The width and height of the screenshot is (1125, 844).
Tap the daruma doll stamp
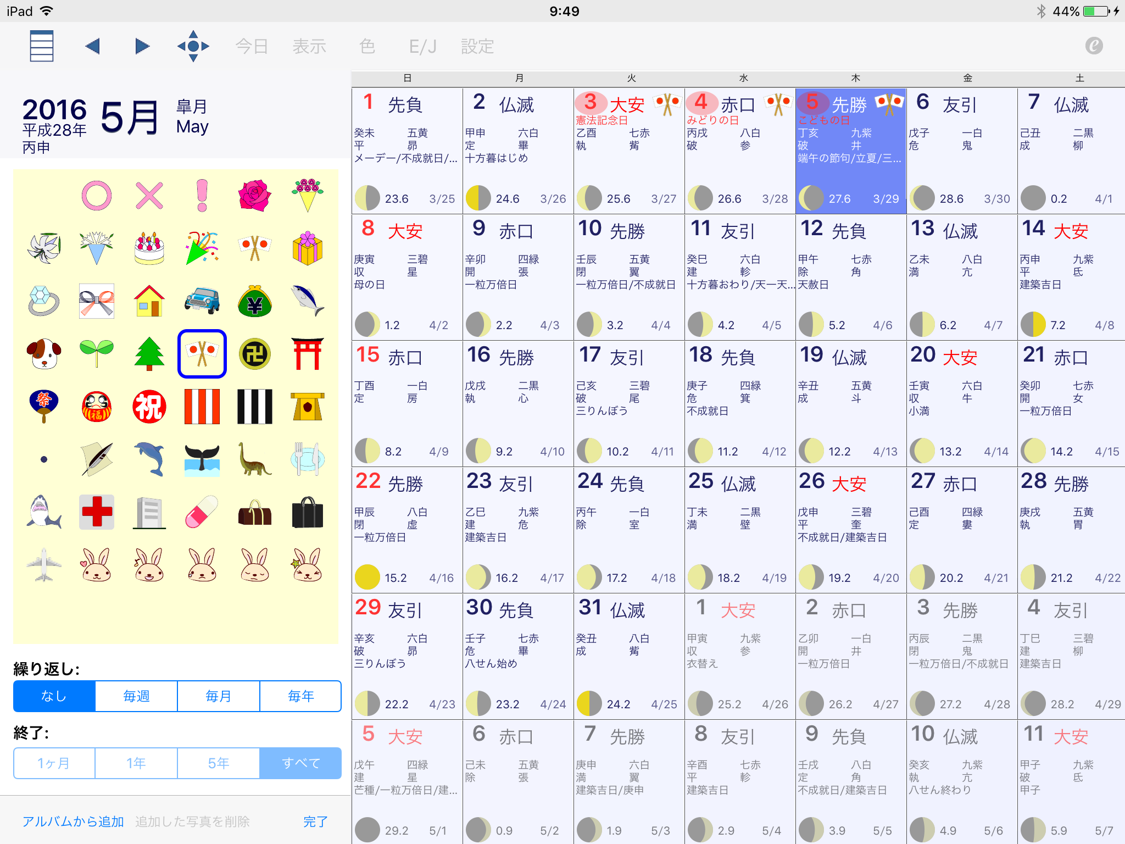(97, 407)
